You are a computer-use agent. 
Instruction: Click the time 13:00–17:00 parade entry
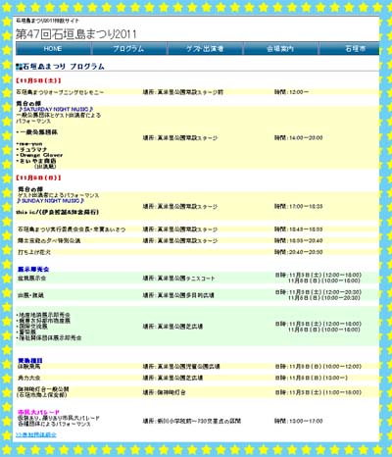[299, 421]
